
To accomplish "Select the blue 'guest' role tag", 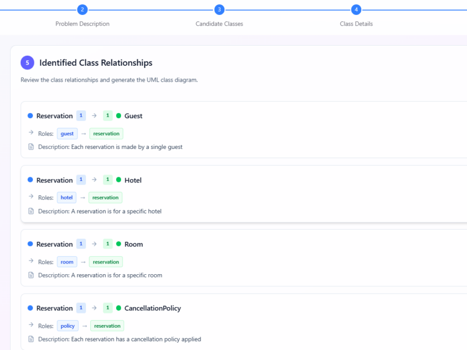I will click(x=67, y=134).
